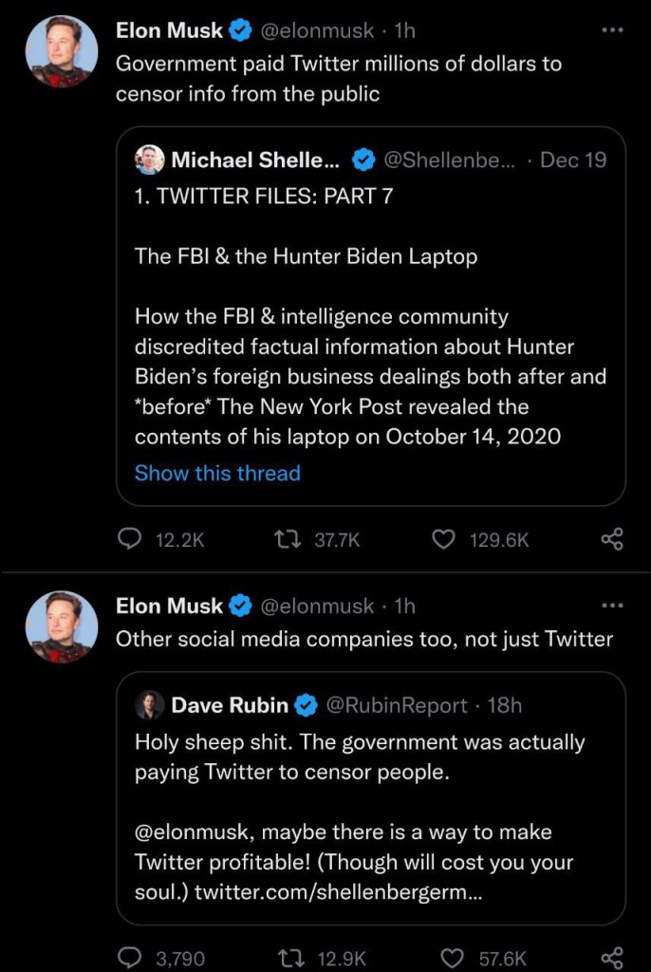This screenshot has height=972, width=651.
Task: Share the second Elon Musk tweet
Action: (x=612, y=959)
